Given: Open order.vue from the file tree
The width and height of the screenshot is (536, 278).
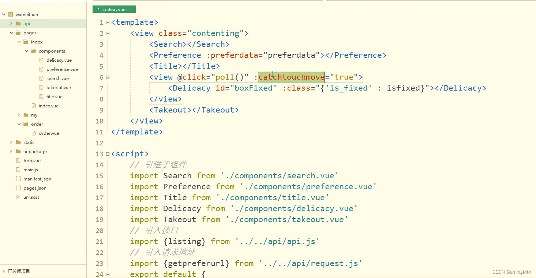Looking at the screenshot, I should (49, 133).
